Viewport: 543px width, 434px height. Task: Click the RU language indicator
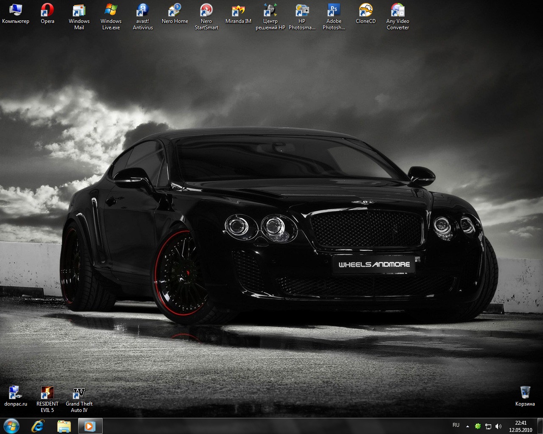point(456,425)
